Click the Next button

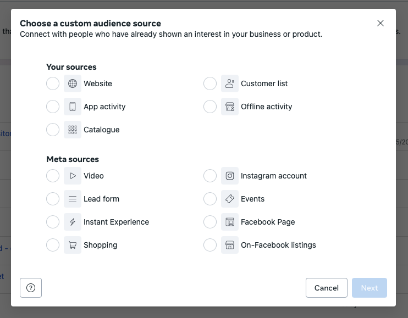370,288
